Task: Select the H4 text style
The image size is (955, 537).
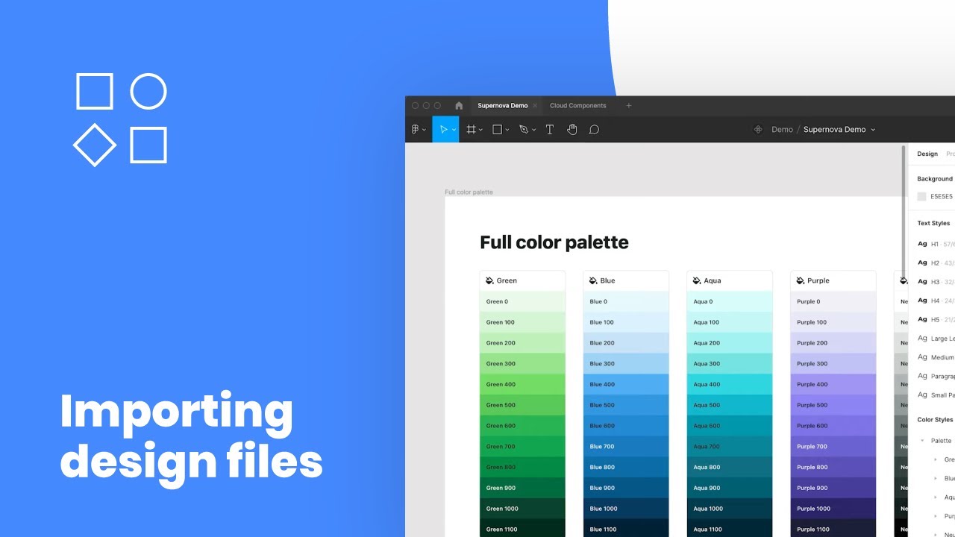Action: point(936,301)
